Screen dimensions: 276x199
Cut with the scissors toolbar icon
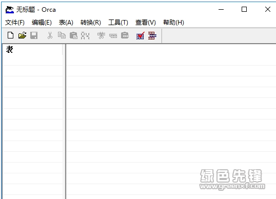[50, 35]
